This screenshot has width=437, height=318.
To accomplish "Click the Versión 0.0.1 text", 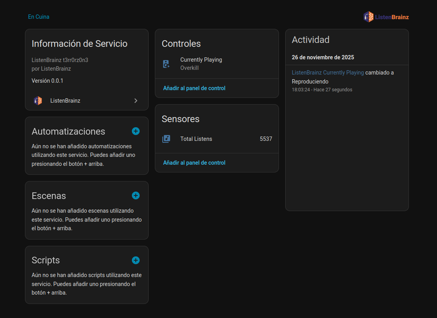I will (47, 81).
